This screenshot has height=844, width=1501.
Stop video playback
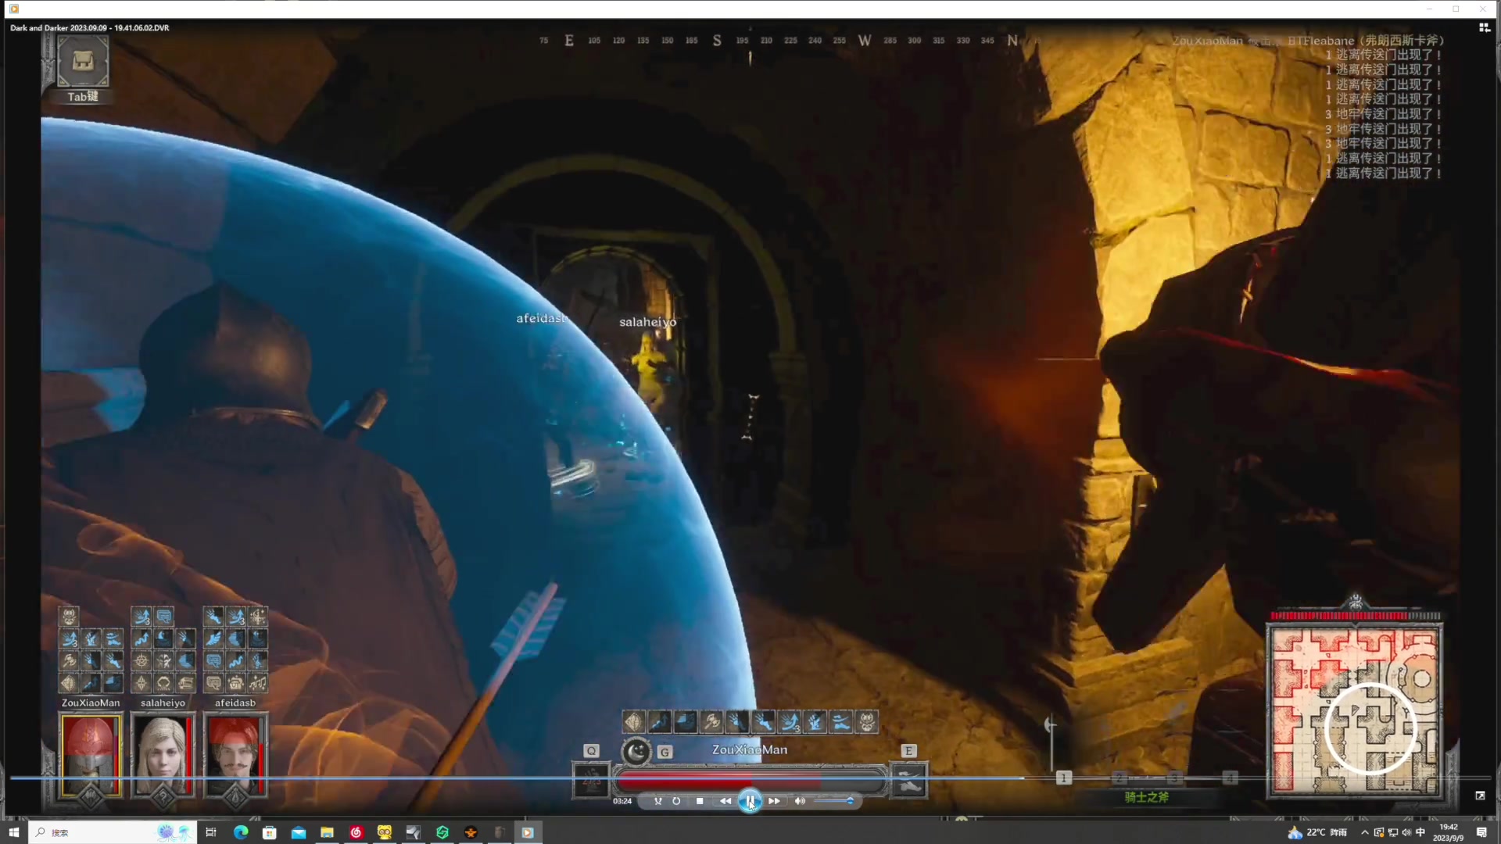[700, 801]
